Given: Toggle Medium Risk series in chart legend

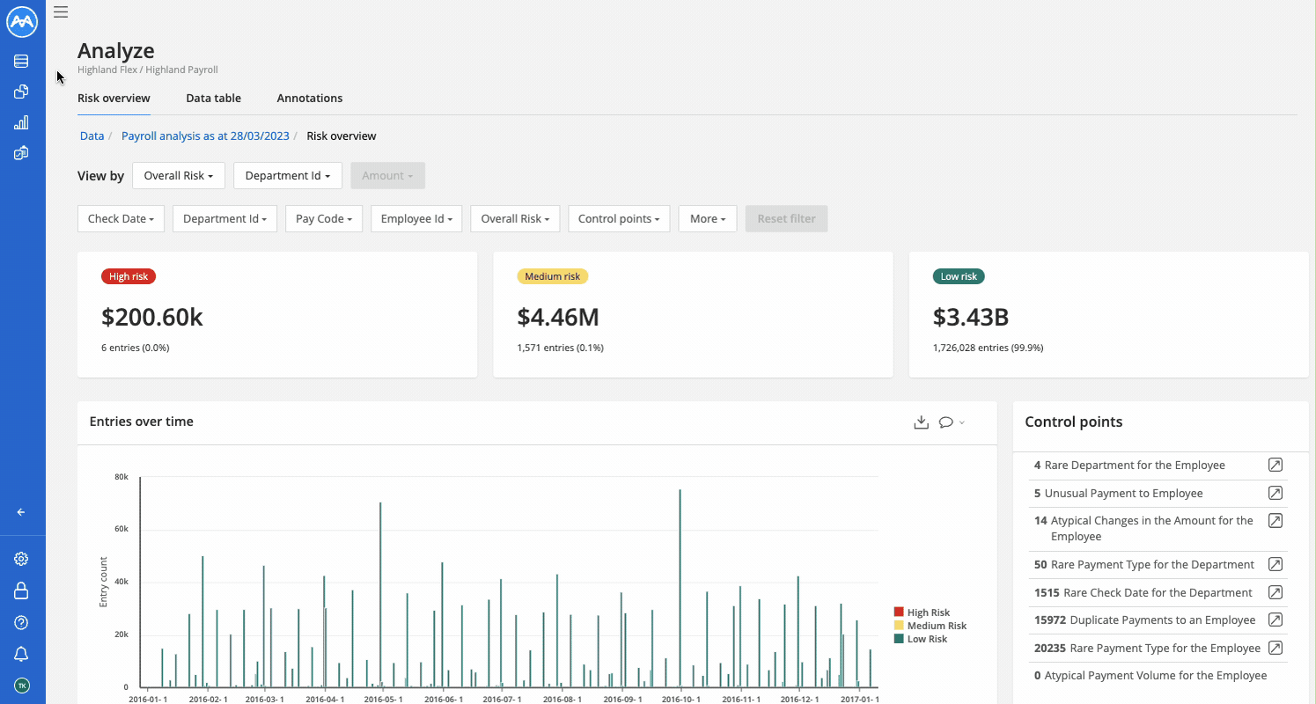Looking at the screenshot, I should pos(936,626).
